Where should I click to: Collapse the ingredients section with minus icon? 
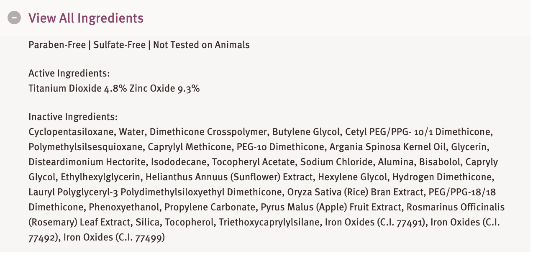click(x=14, y=18)
